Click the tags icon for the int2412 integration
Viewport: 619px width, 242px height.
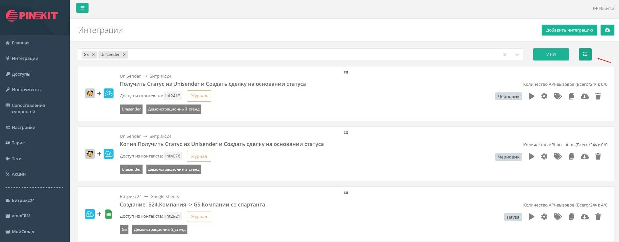(x=557, y=96)
